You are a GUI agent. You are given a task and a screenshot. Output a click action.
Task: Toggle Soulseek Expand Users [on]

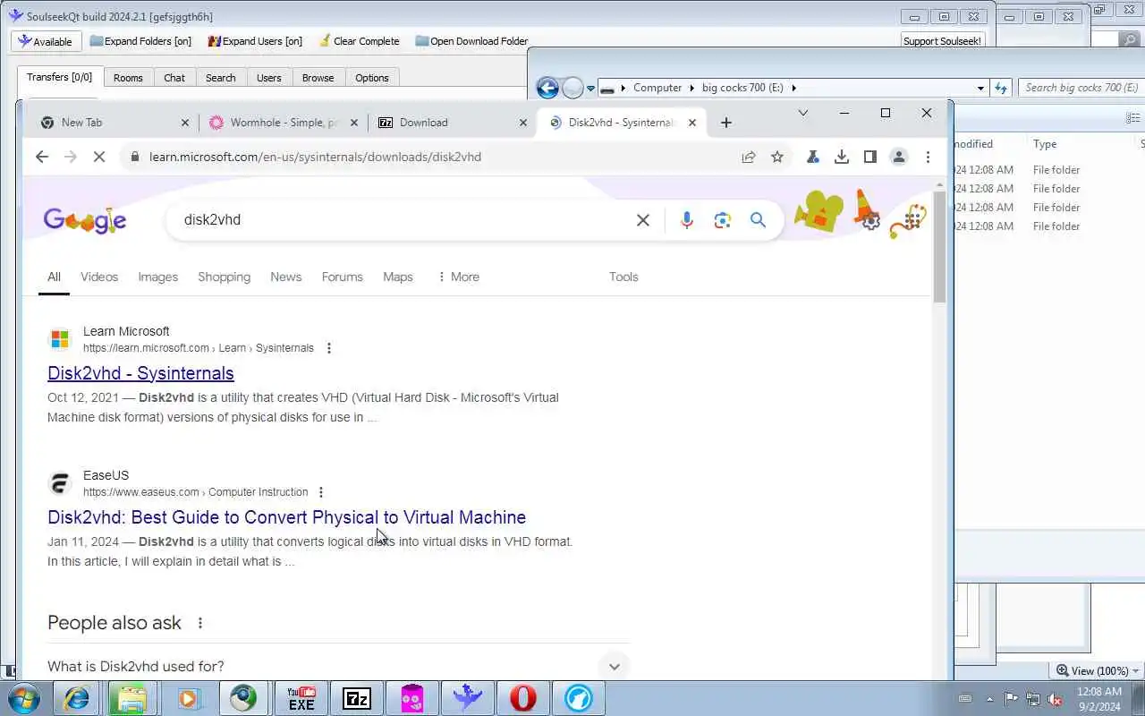click(x=255, y=41)
